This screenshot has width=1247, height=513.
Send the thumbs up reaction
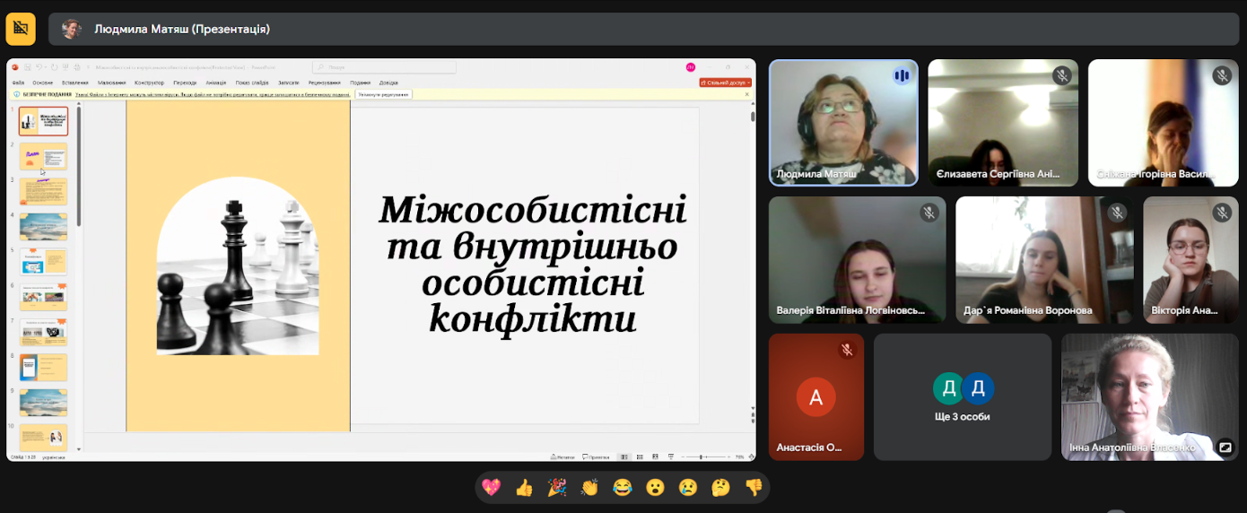524,487
